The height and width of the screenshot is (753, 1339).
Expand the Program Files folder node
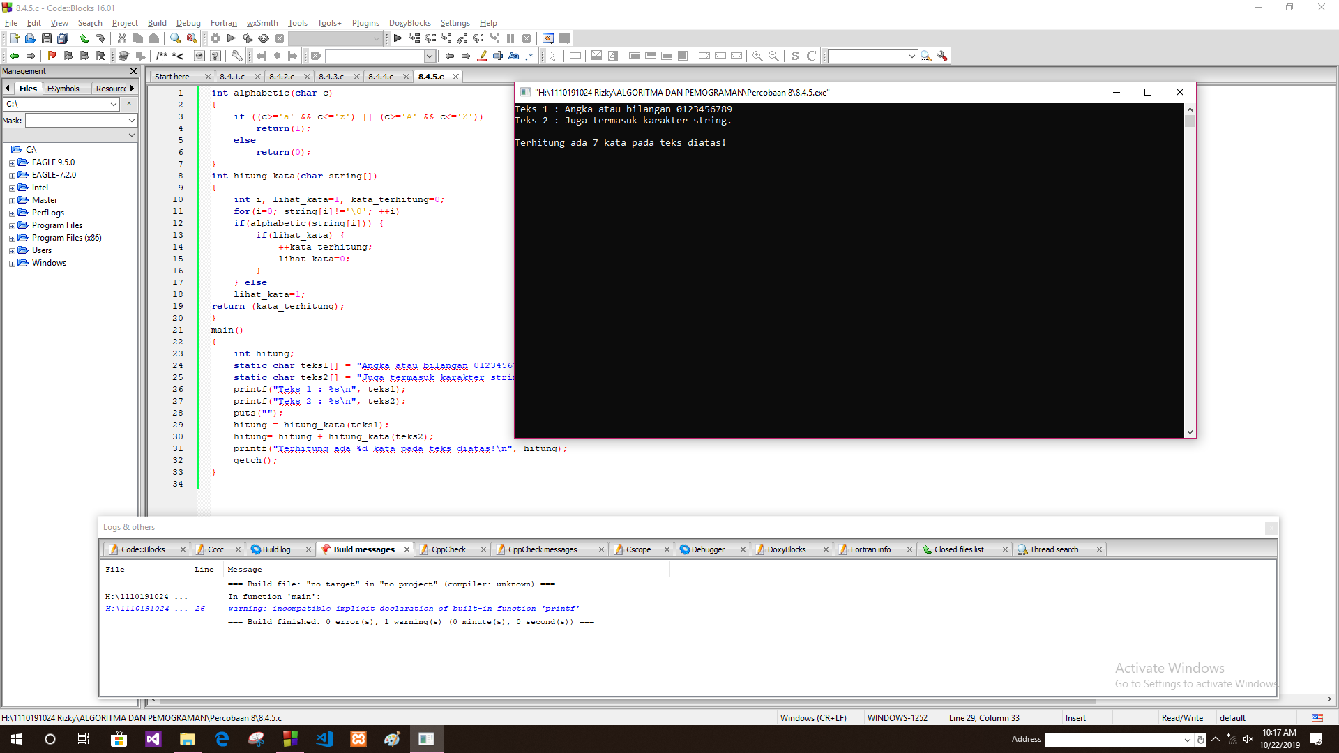(x=12, y=226)
